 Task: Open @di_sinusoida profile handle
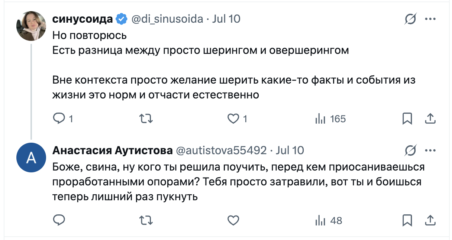(x=167, y=19)
